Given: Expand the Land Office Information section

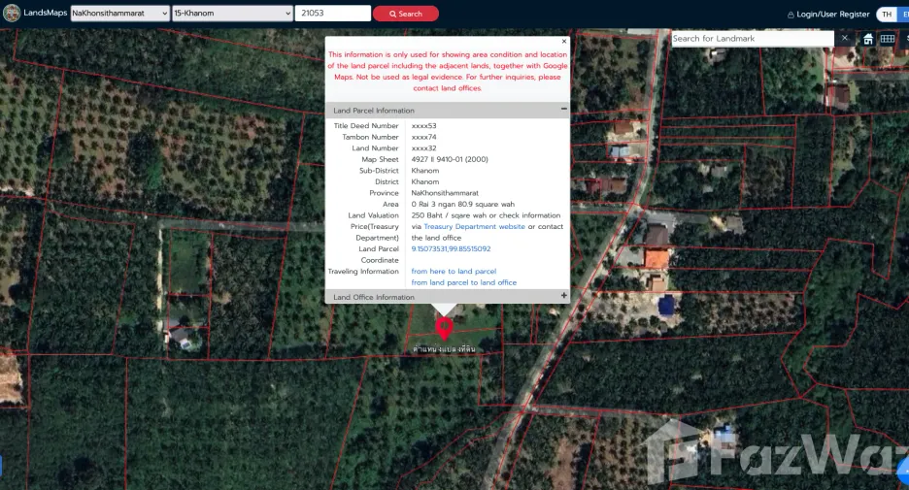Looking at the screenshot, I should tap(563, 295).
